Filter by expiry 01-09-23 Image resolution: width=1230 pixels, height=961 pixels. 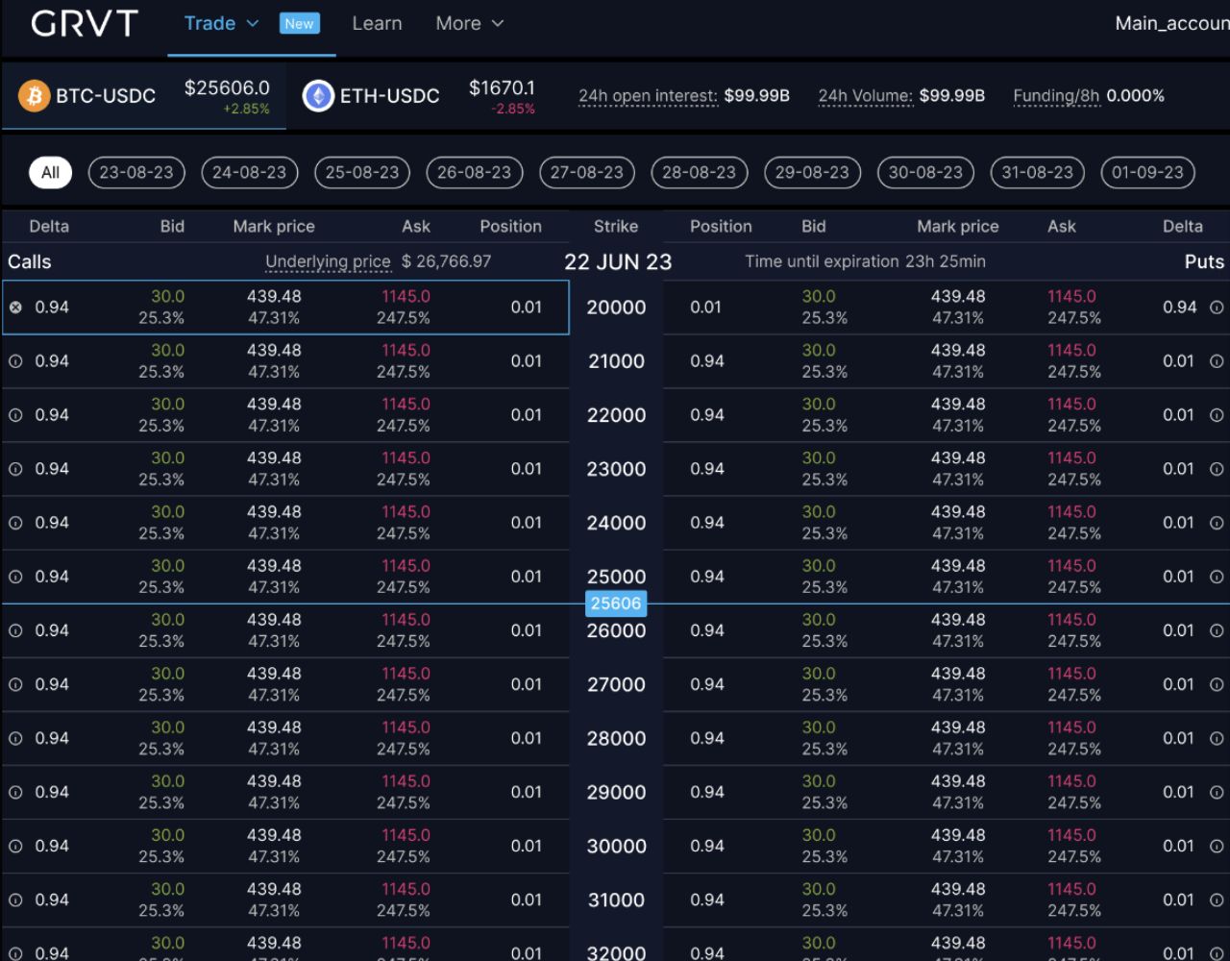pos(1148,173)
